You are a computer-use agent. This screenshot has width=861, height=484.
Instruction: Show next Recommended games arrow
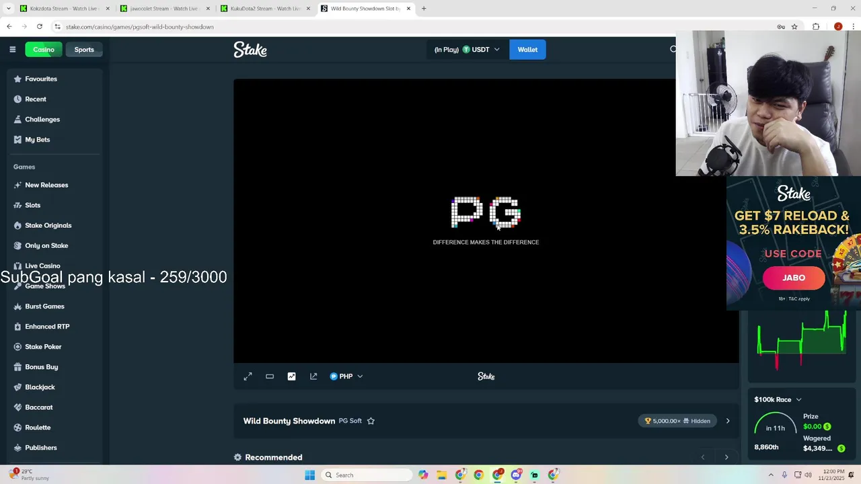(x=726, y=457)
